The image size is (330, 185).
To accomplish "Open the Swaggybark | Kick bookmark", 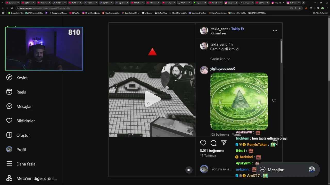I will tap(16, 13).
